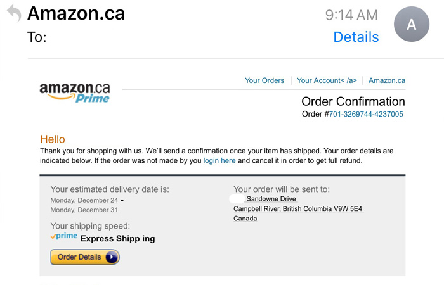The image size is (444, 285).
Task: Click the Campbell River, British Columbia address
Action: [x=297, y=208]
